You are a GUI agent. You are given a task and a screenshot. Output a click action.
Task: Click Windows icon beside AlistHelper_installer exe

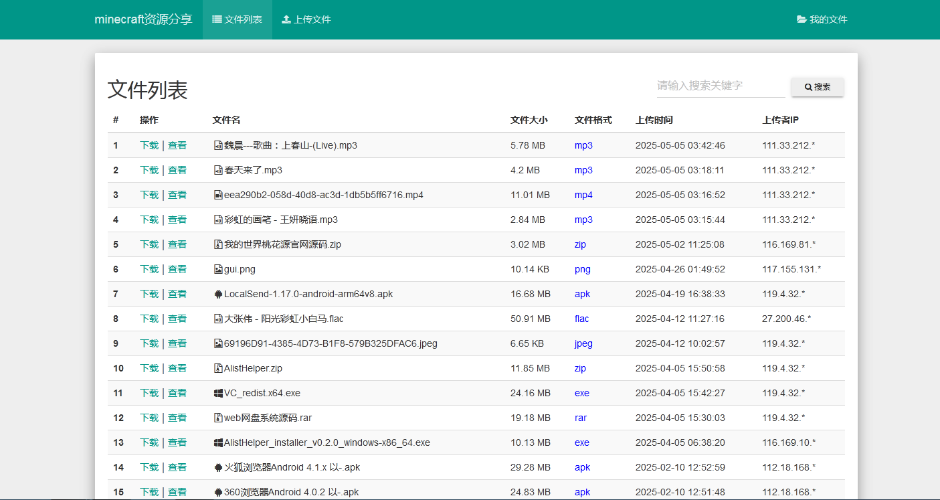click(217, 442)
